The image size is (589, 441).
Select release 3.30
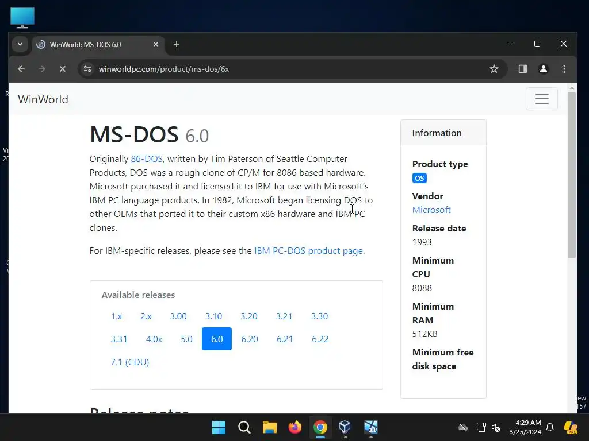point(320,316)
